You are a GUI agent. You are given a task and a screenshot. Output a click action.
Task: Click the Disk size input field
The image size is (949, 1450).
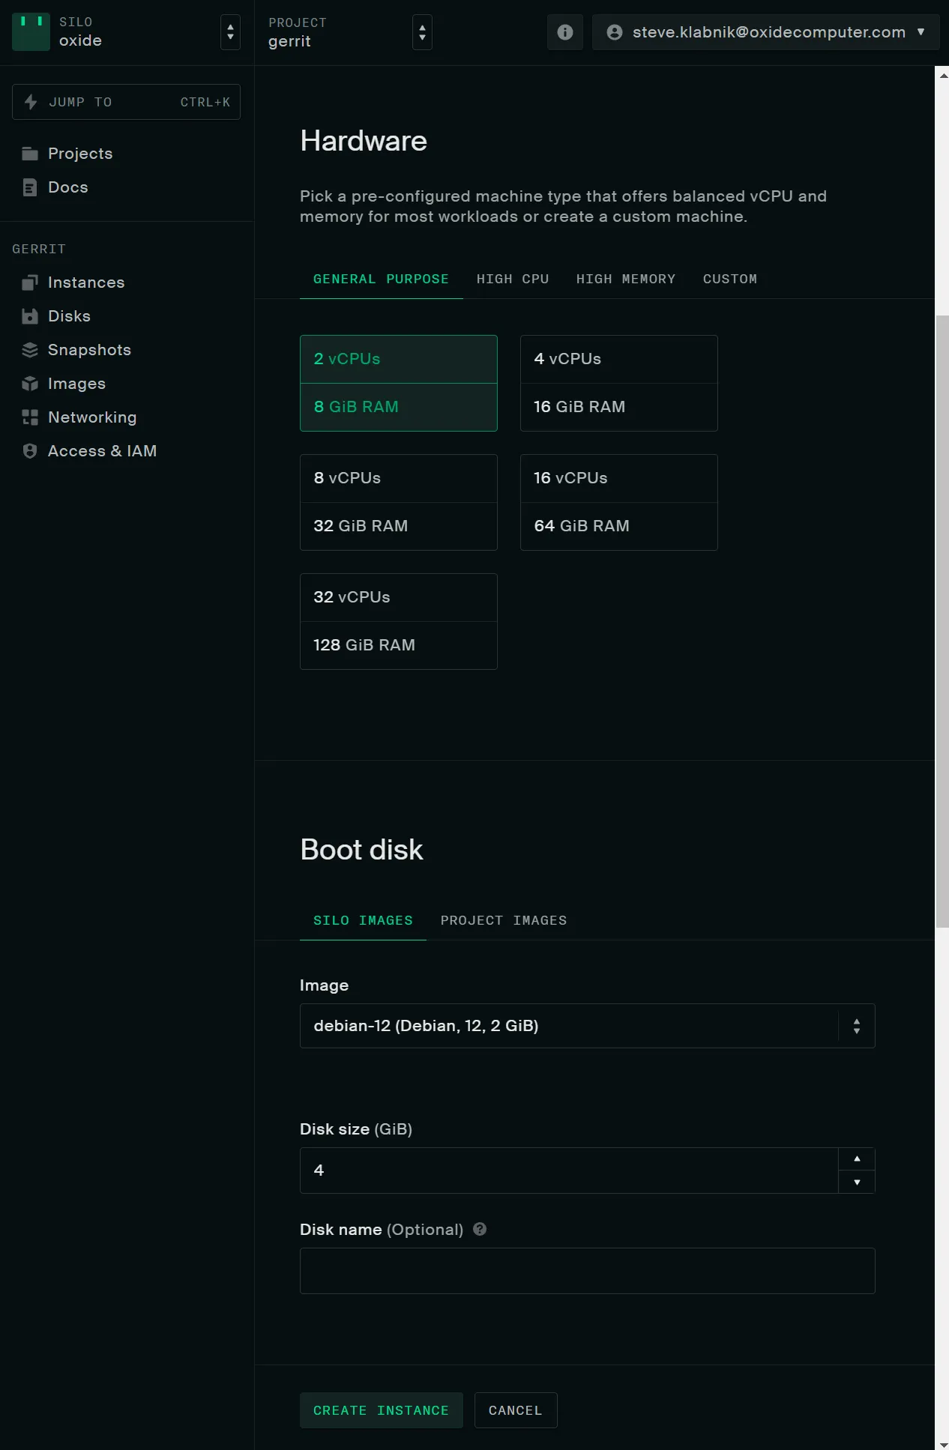coord(569,1170)
